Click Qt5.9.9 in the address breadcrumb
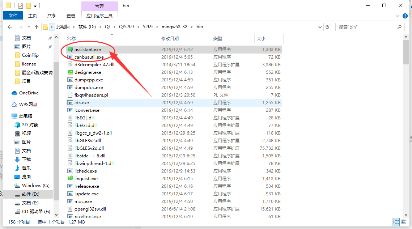This screenshot has width=412, height=229. [126, 27]
